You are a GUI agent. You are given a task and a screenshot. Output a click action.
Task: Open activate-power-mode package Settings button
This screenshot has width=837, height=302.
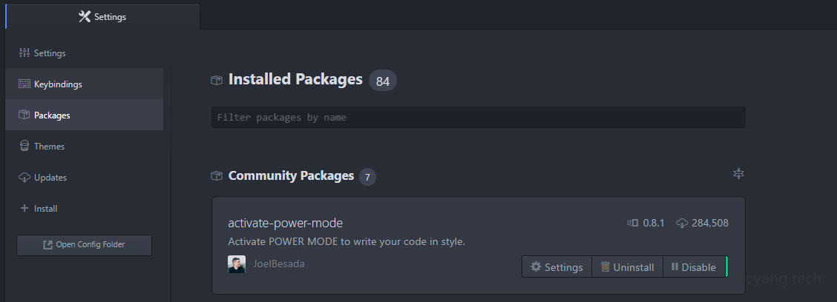pyautogui.click(x=557, y=267)
